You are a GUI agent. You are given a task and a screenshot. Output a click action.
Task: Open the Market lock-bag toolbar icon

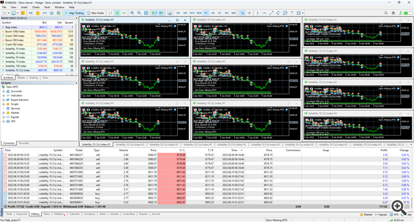coord(38,13)
